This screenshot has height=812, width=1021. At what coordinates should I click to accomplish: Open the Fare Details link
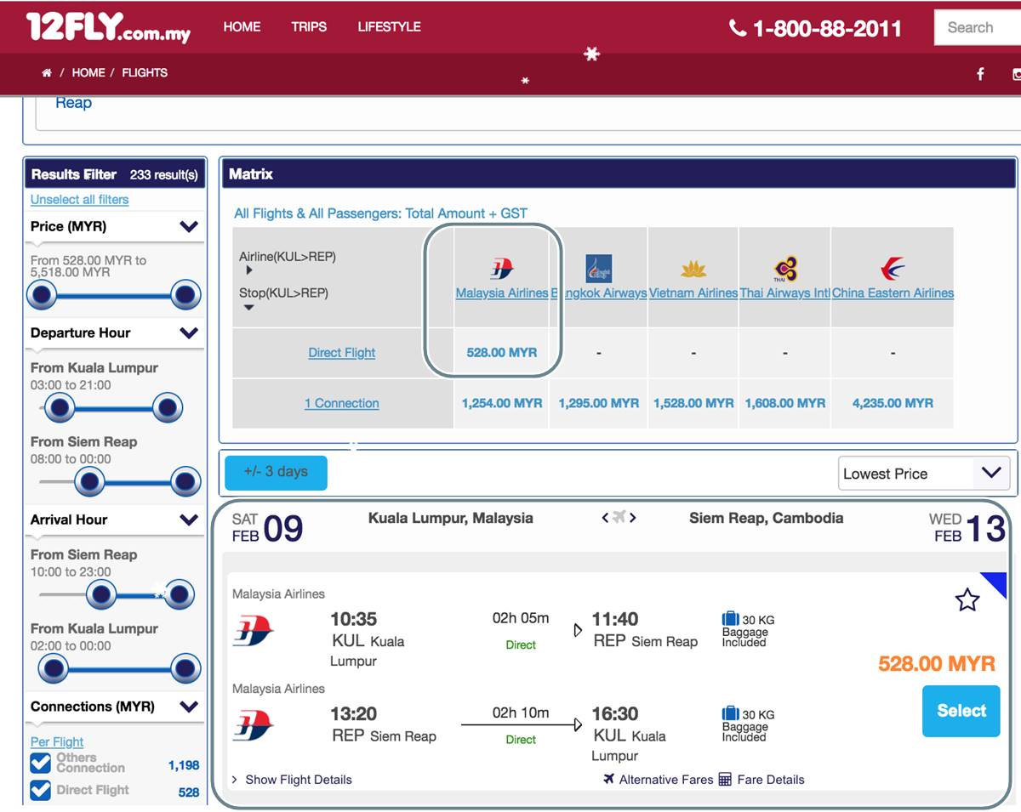(771, 780)
